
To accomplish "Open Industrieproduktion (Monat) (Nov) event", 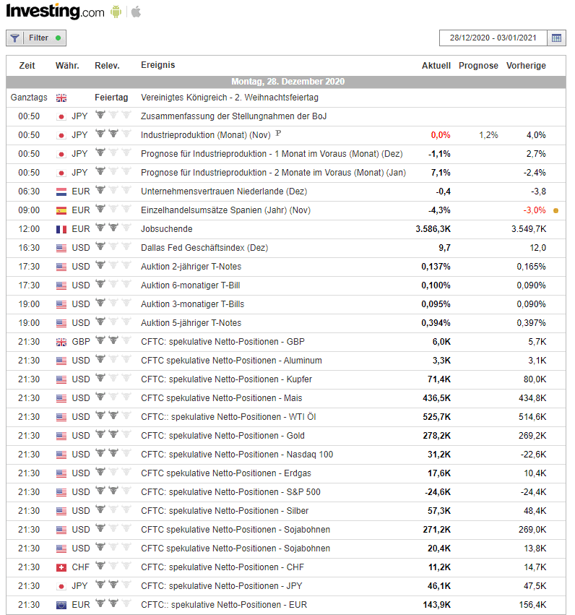I will 206,135.
